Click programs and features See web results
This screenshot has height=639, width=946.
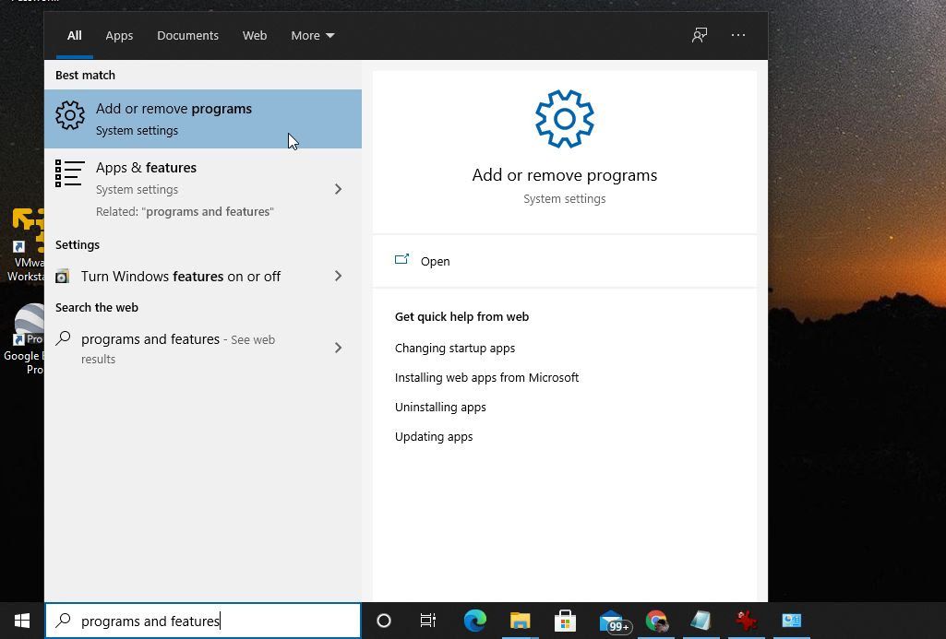pyautogui.click(x=203, y=348)
